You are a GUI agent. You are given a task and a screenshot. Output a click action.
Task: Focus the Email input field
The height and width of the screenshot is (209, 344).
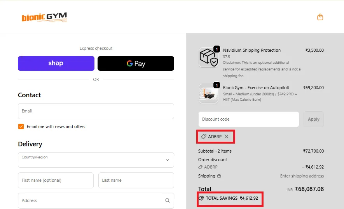[x=96, y=111]
